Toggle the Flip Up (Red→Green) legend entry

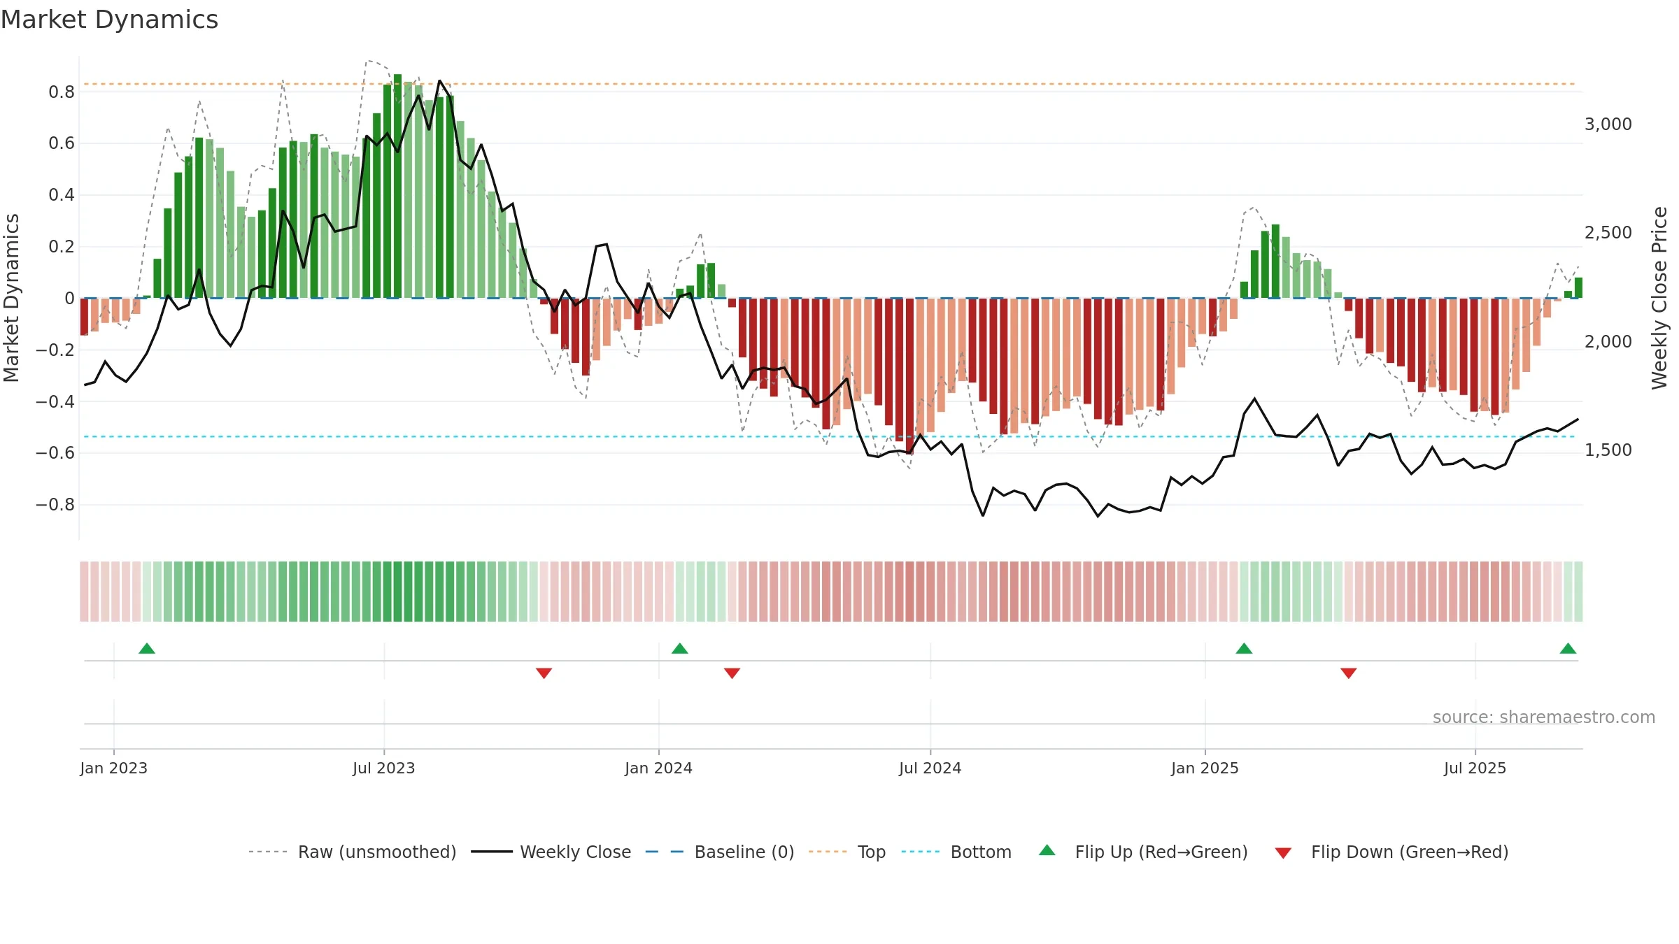tap(1143, 852)
